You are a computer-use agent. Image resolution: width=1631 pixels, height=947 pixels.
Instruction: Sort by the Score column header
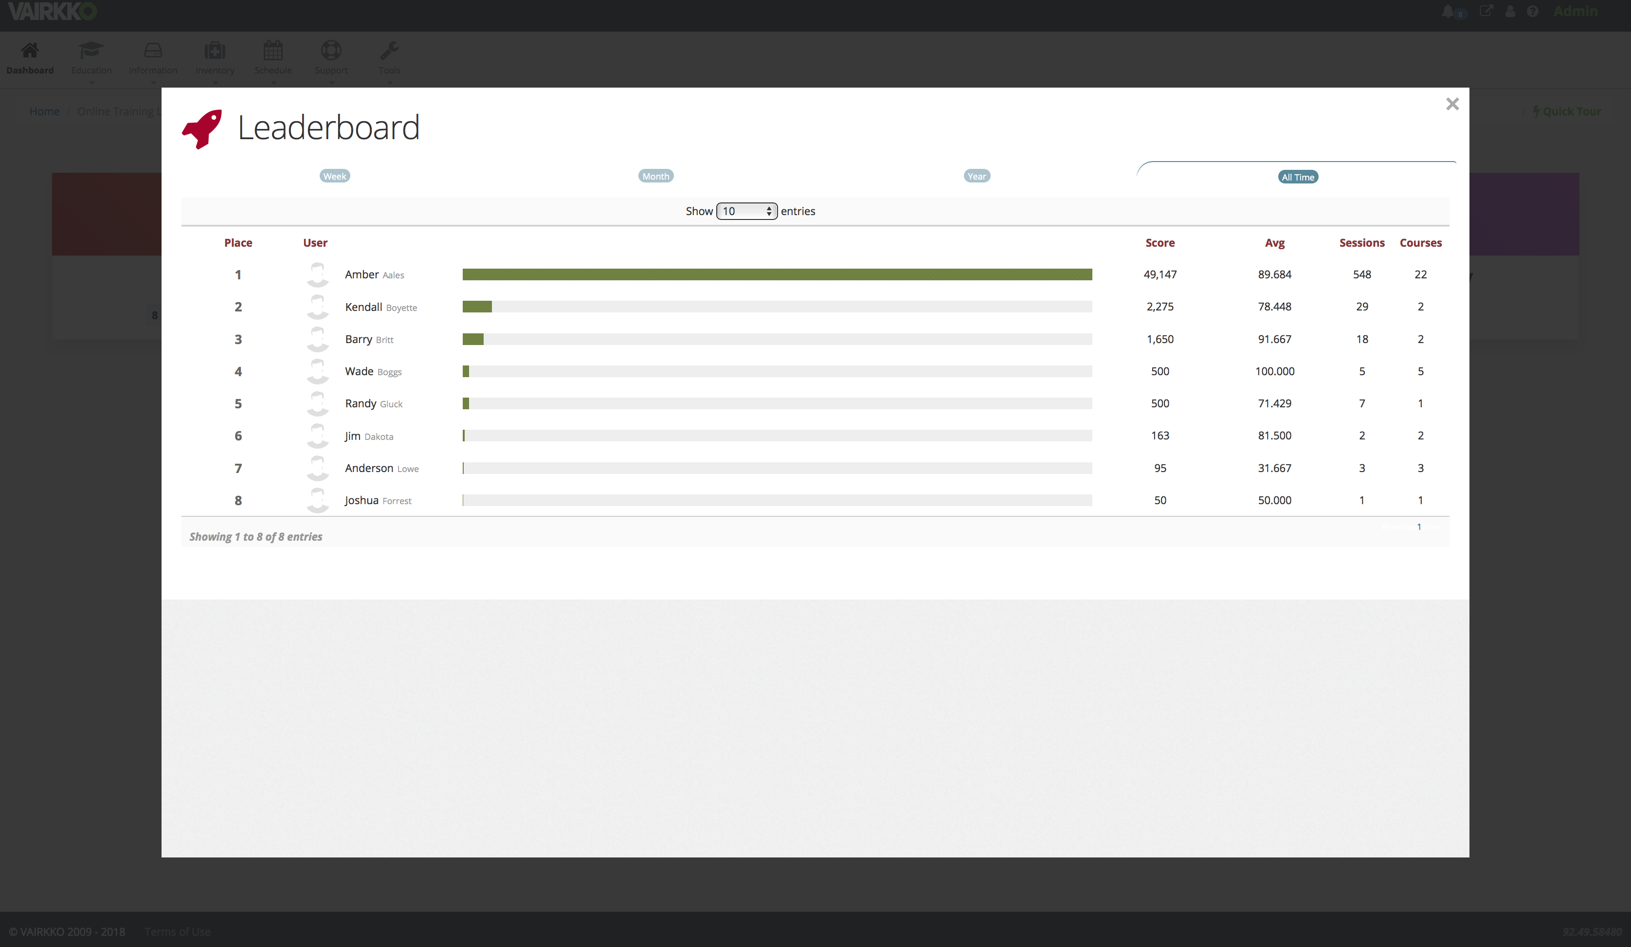(1160, 243)
